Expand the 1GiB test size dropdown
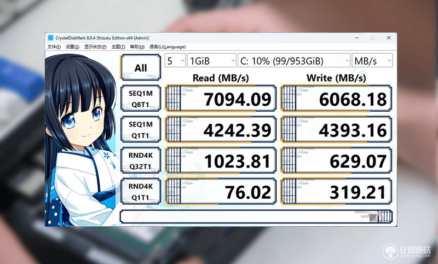 212,61
